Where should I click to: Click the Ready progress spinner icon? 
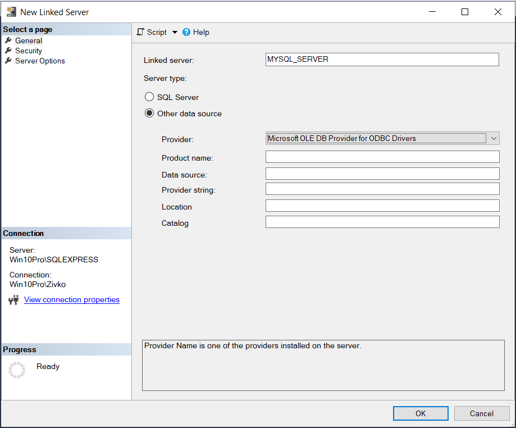point(17,370)
